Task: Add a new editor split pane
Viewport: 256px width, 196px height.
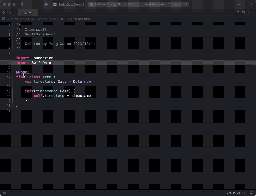Action: click(252, 12)
